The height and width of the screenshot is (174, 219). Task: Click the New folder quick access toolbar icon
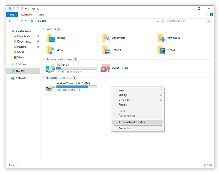click(x=22, y=9)
